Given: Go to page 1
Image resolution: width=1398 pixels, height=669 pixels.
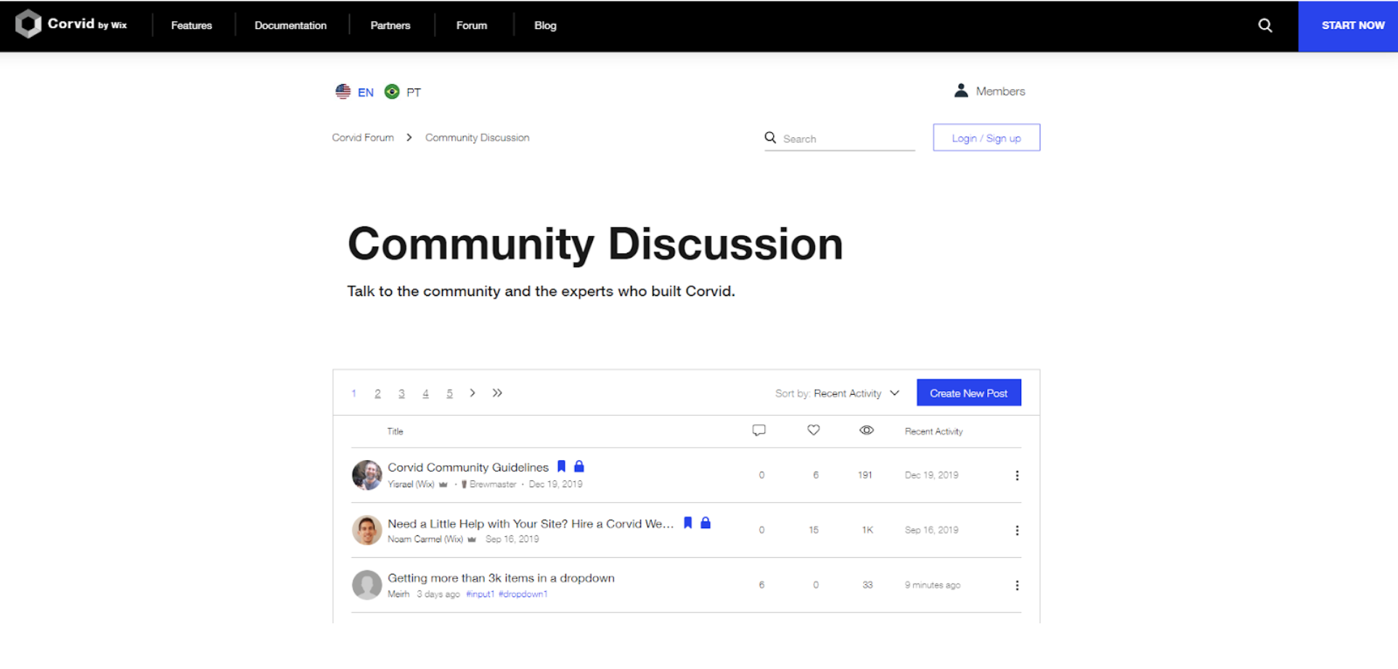Looking at the screenshot, I should coord(353,393).
